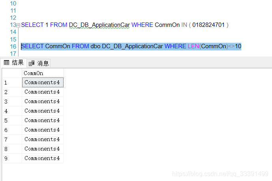Collapse the SQL block on line 13

tap(18, 25)
